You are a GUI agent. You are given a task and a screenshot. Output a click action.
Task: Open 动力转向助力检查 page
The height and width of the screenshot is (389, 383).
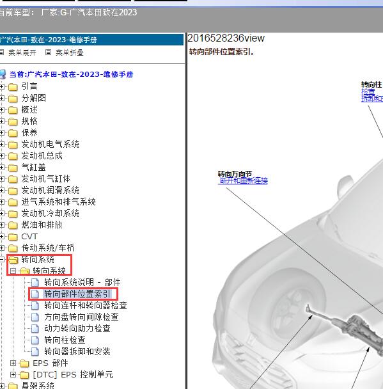click(77, 328)
